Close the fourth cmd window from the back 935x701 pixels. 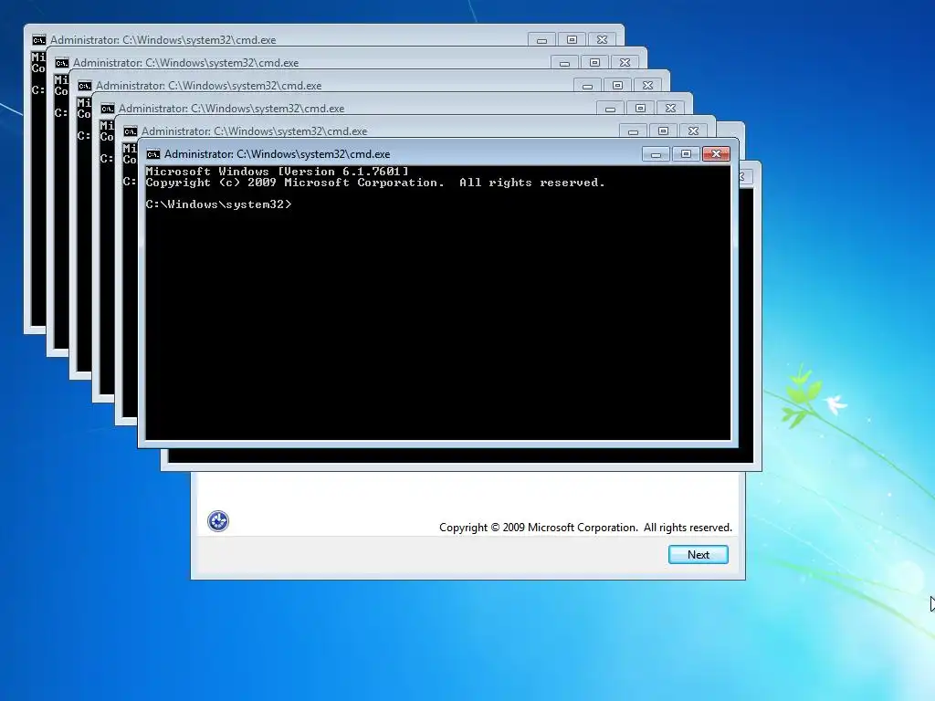click(x=670, y=109)
